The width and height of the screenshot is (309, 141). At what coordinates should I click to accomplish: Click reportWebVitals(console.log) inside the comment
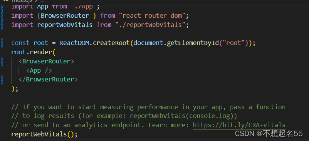182,116
